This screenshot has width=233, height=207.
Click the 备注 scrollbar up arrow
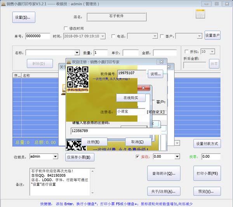(92, 171)
